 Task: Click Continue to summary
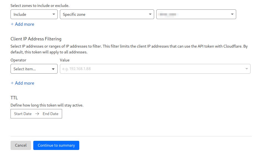coord(56,145)
